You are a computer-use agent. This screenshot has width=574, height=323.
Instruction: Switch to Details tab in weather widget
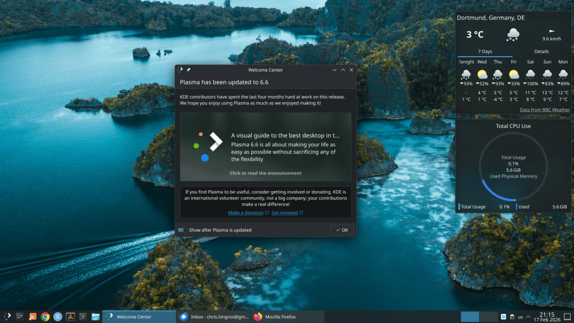tap(541, 52)
